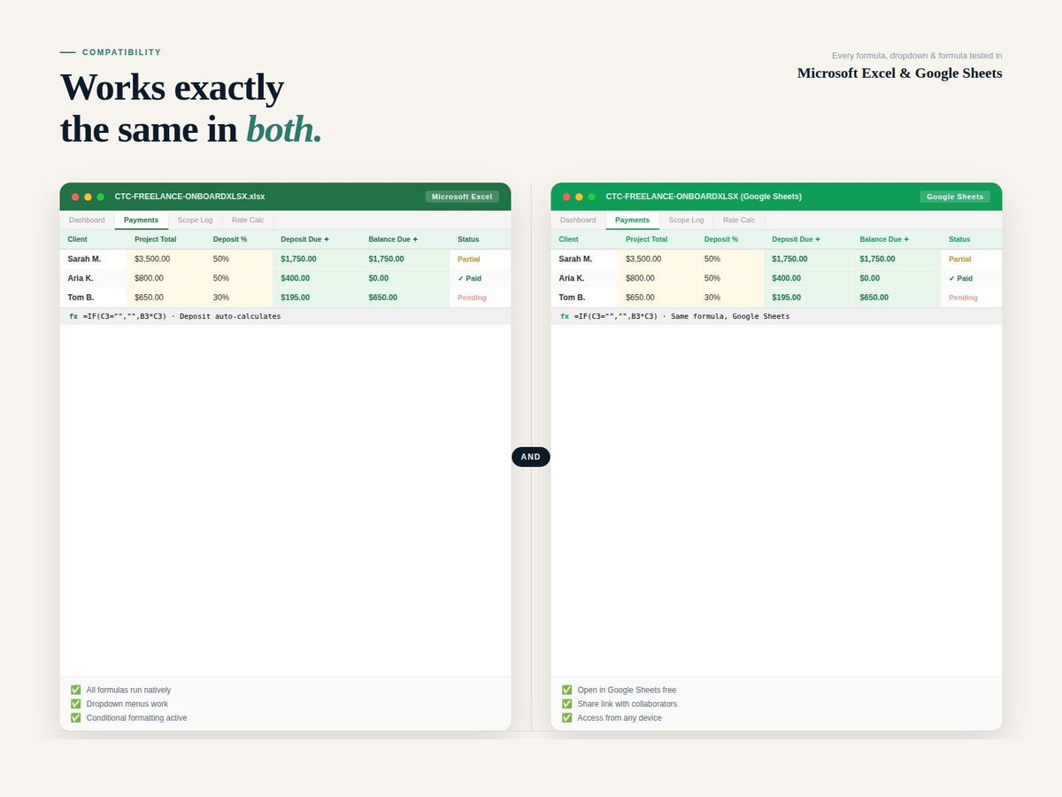Select $0.00 balance cell in Excel window
The image size is (1062, 797).
coord(405,278)
